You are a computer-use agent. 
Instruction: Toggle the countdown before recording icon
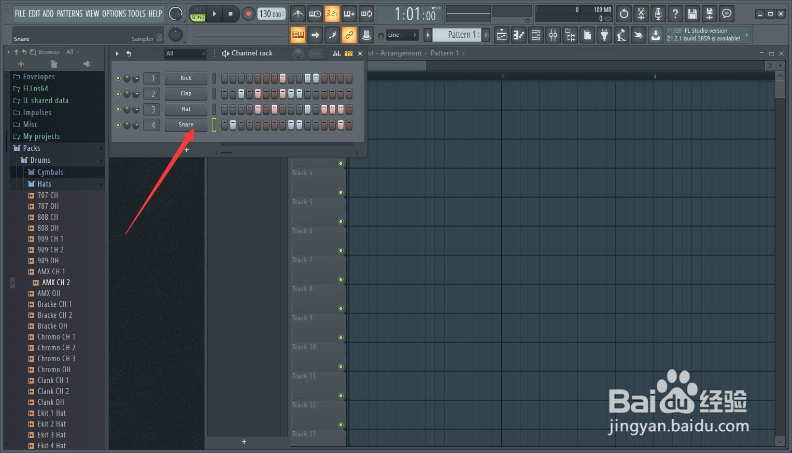coord(332,13)
